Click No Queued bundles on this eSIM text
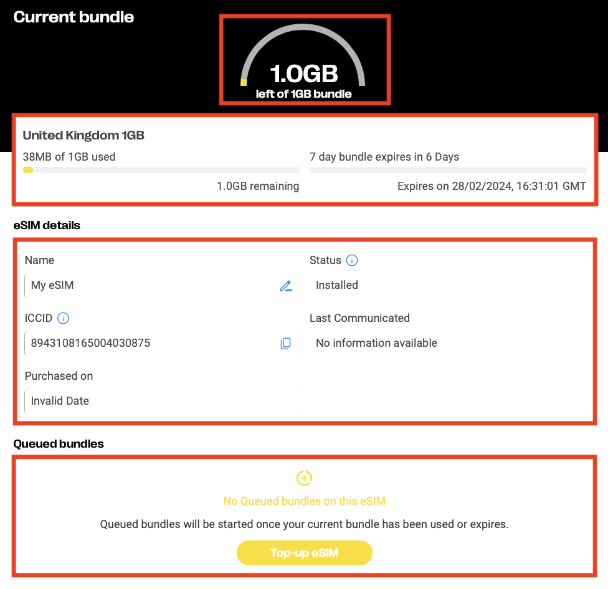The width and height of the screenshot is (608, 589). coord(305,501)
